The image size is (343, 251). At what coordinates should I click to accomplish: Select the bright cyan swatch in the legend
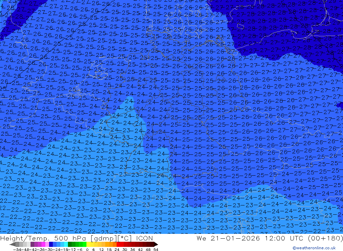click(66, 244)
